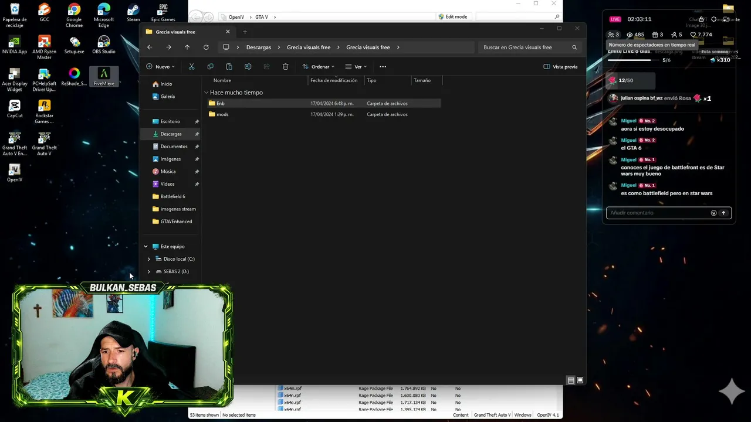Navigate up one folder level

[x=187, y=47]
